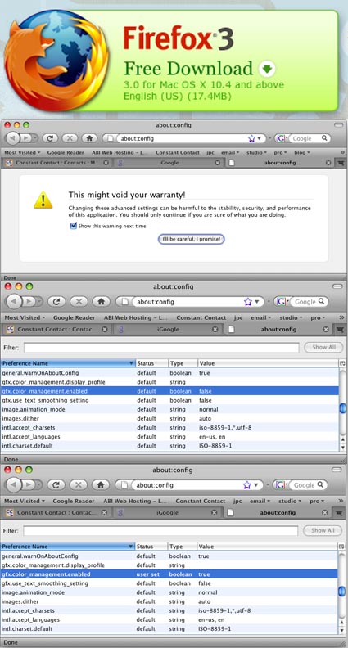
Task: Click Show All button in middle window
Action: (x=323, y=347)
